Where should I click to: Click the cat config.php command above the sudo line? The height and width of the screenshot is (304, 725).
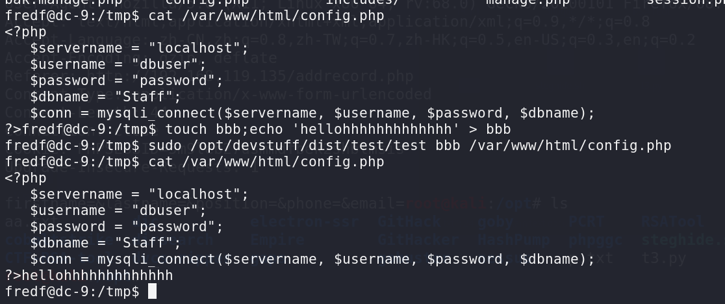[x=266, y=16]
